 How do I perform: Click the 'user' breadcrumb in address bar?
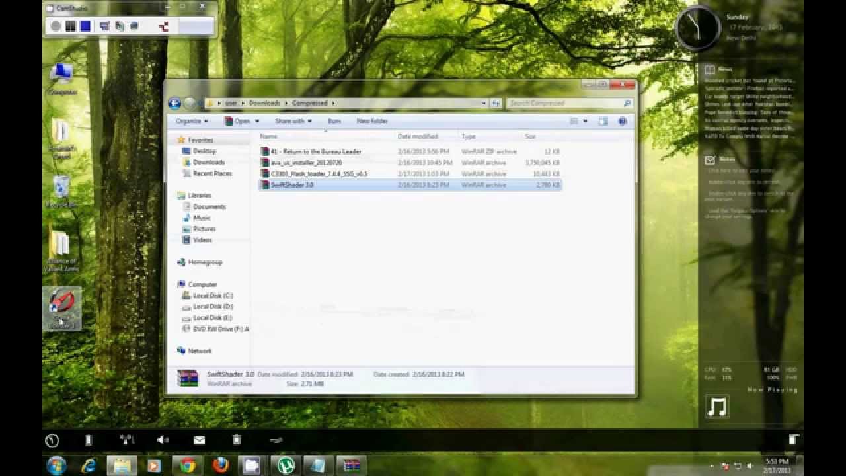point(231,103)
